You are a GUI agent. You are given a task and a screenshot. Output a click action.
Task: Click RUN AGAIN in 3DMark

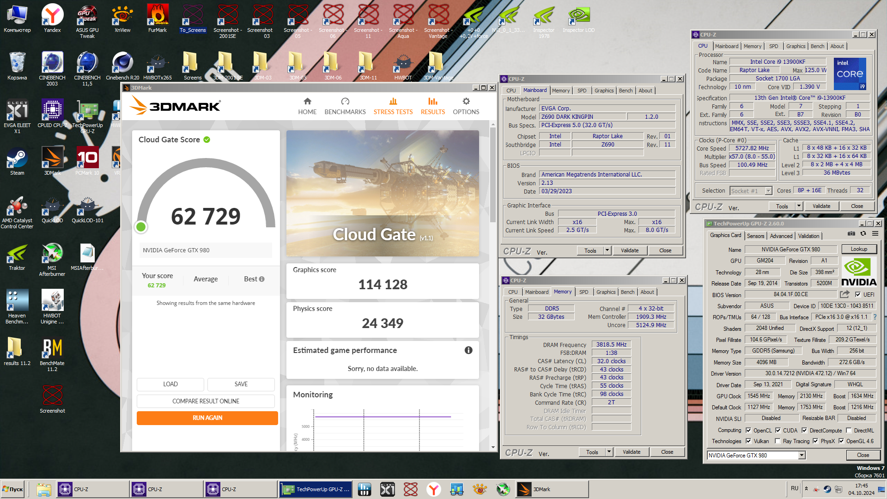pyautogui.click(x=207, y=418)
